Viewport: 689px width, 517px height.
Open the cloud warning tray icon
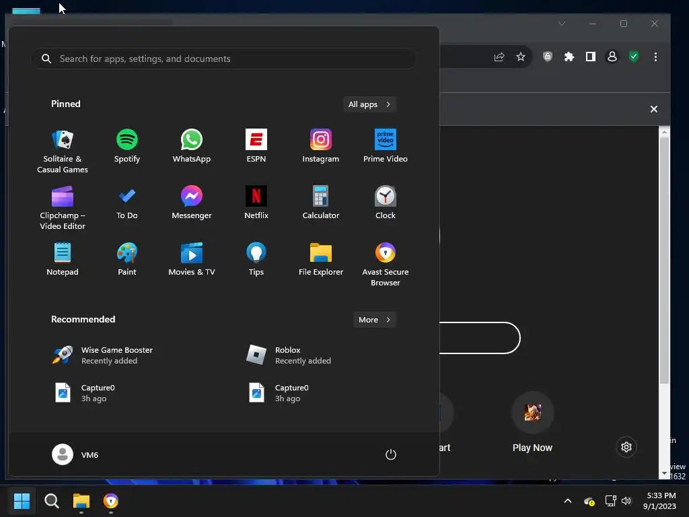pos(589,501)
